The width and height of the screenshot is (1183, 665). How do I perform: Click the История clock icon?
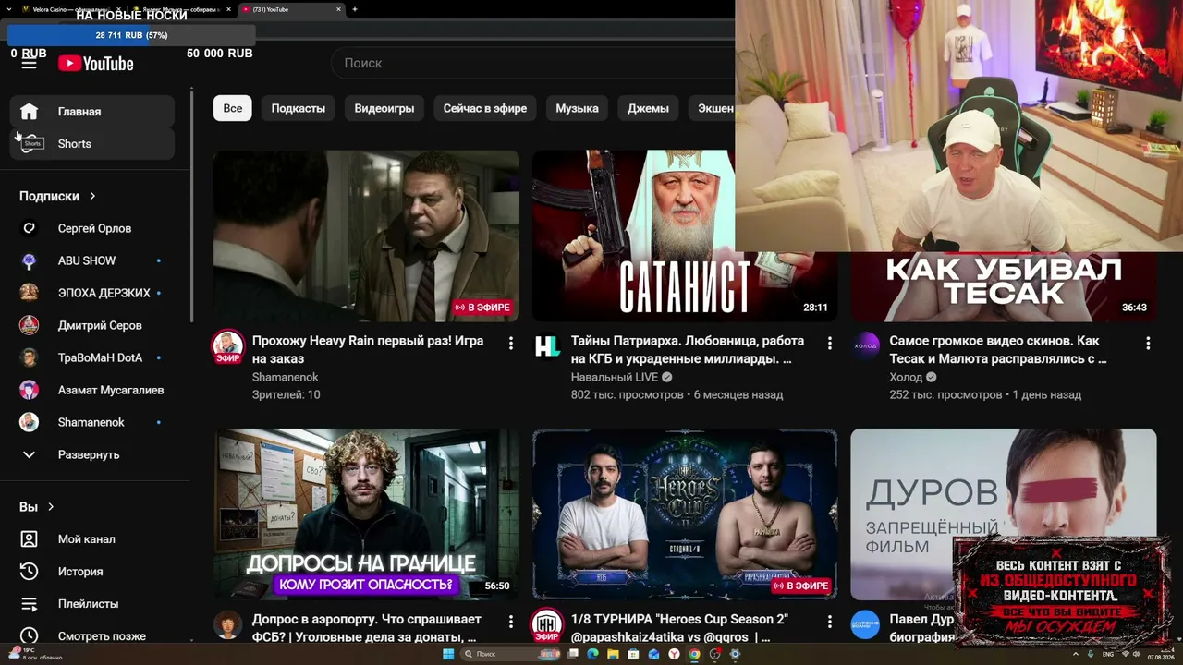pos(30,572)
